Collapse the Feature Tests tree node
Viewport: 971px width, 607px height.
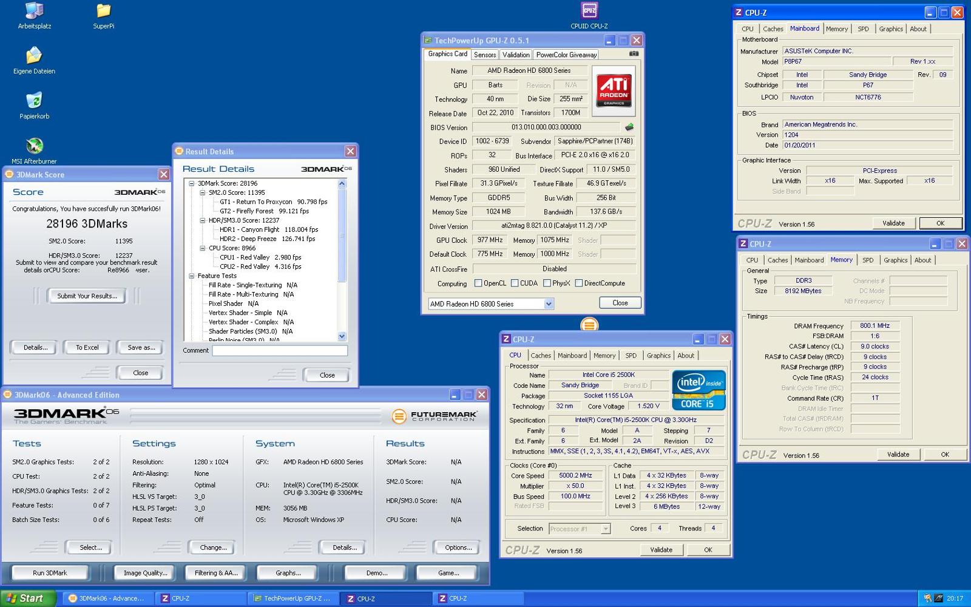point(192,276)
